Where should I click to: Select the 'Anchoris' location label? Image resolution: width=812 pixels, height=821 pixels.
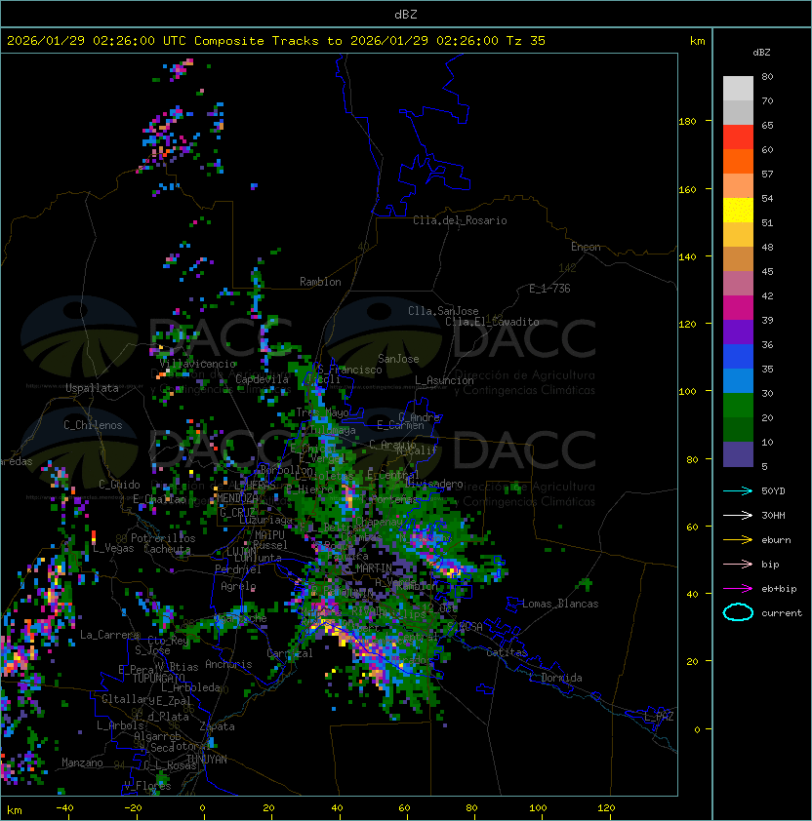[228, 664]
